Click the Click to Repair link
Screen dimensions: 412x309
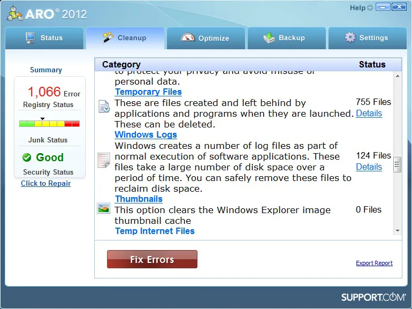45,183
